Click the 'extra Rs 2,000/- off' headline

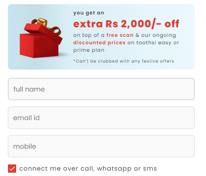tap(126, 24)
